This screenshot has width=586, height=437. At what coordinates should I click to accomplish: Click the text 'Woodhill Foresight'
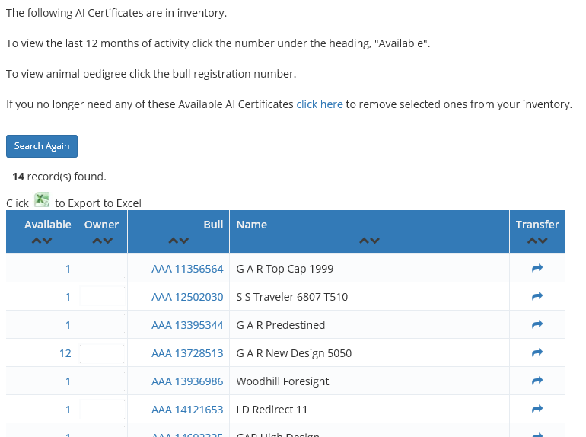(282, 381)
